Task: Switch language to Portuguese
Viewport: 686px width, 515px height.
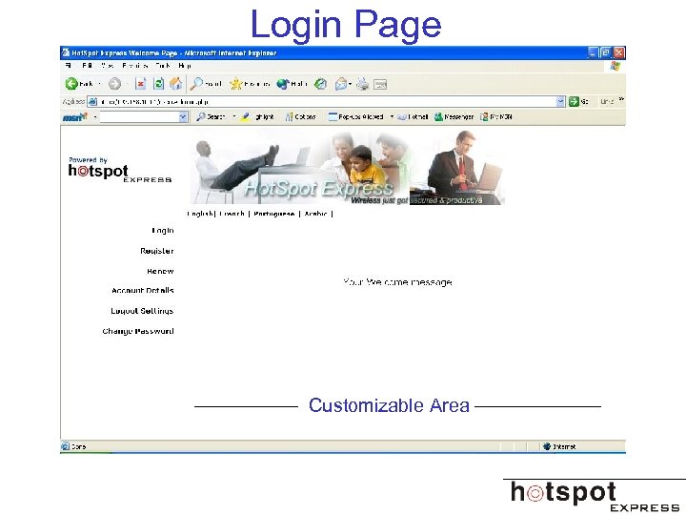Action: pyautogui.click(x=273, y=214)
